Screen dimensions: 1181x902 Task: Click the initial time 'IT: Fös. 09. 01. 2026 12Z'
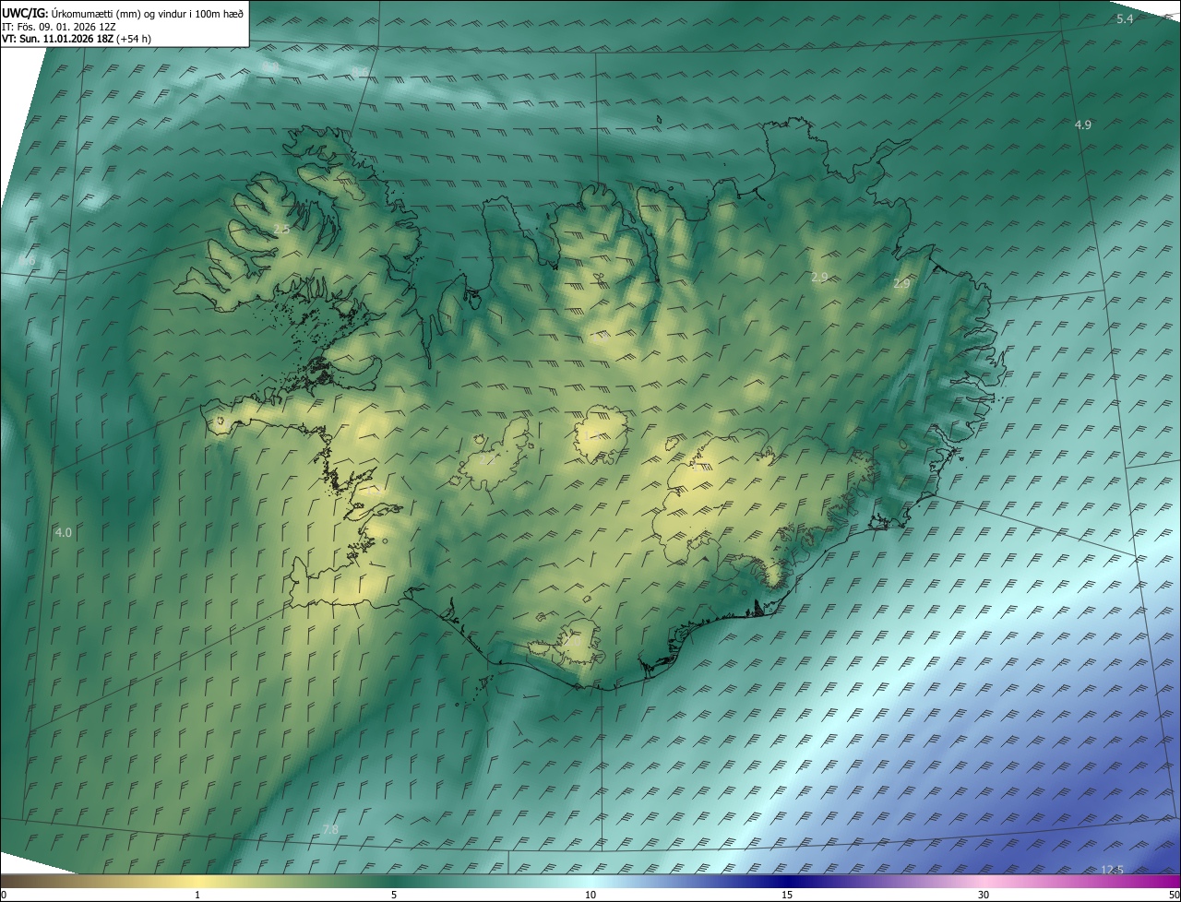coord(59,27)
